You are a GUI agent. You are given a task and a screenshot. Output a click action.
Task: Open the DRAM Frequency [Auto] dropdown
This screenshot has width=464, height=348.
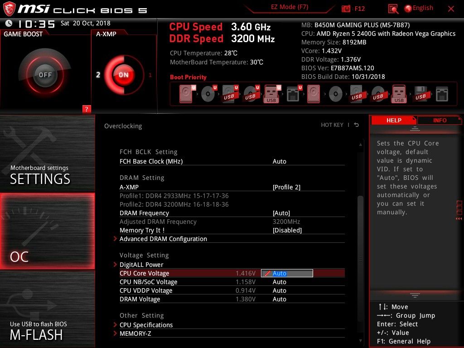[x=281, y=213]
